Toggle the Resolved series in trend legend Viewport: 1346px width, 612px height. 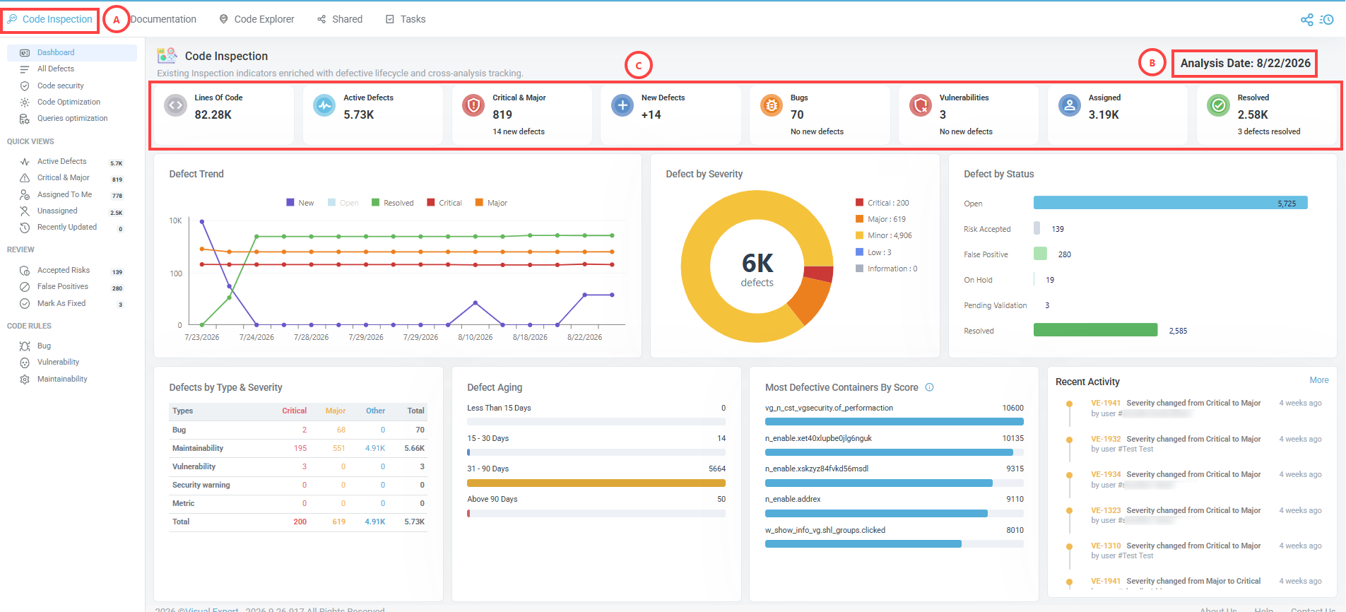click(392, 203)
